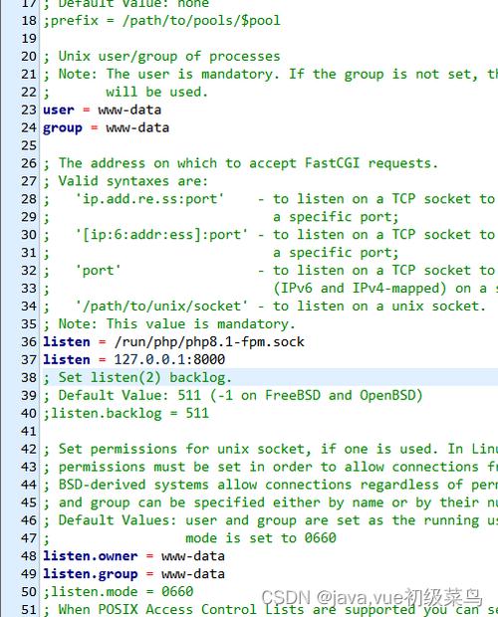Click the 'listen.group' keyword
The image size is (498, 617).
click(91, 574)
